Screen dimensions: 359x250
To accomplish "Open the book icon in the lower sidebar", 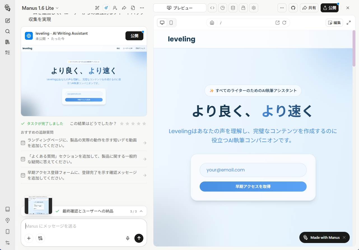I will coord(8,209).
